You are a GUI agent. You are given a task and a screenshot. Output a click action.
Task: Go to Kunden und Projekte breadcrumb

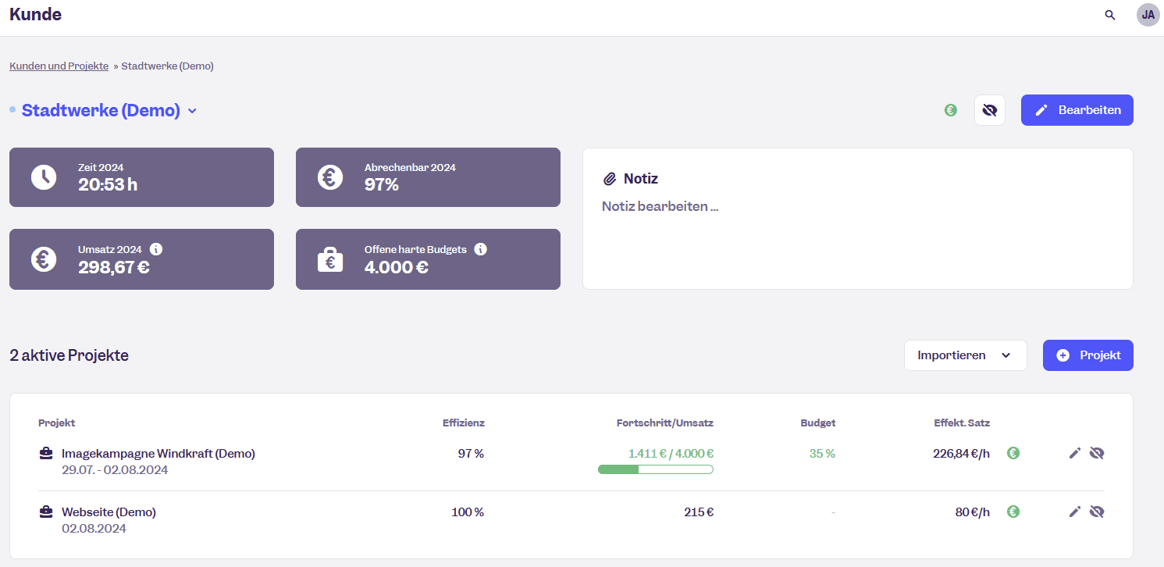[59, 66]
